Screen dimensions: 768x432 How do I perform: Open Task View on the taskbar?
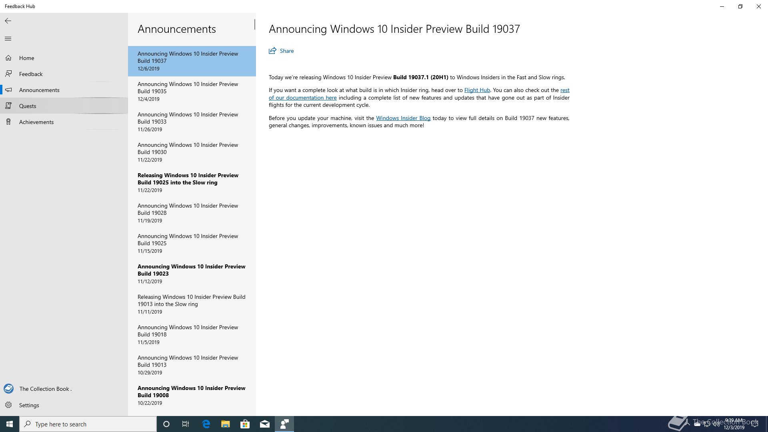point(186,424)
